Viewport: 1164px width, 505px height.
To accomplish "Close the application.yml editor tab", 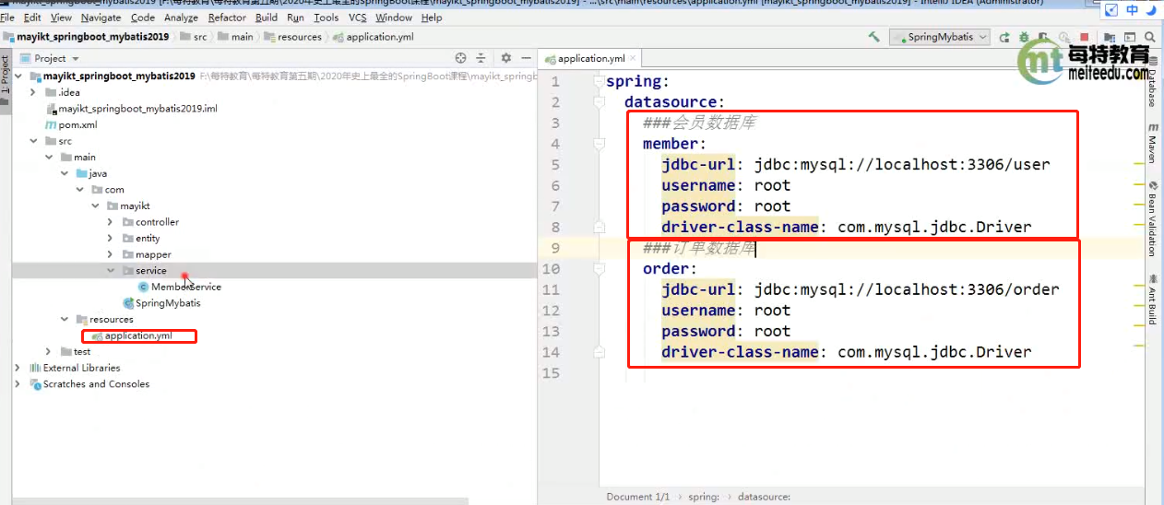I will click(632, 58).
